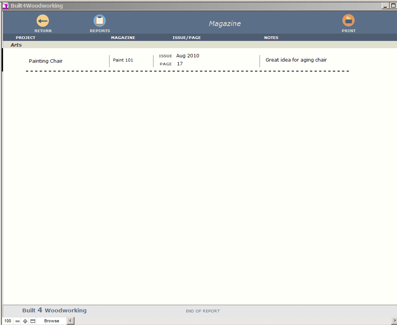Image resolution: width=397 pixels, height=325 pixels.
Task: Select the Aug 2010 issue field
Action: click(x=188, y=56)
